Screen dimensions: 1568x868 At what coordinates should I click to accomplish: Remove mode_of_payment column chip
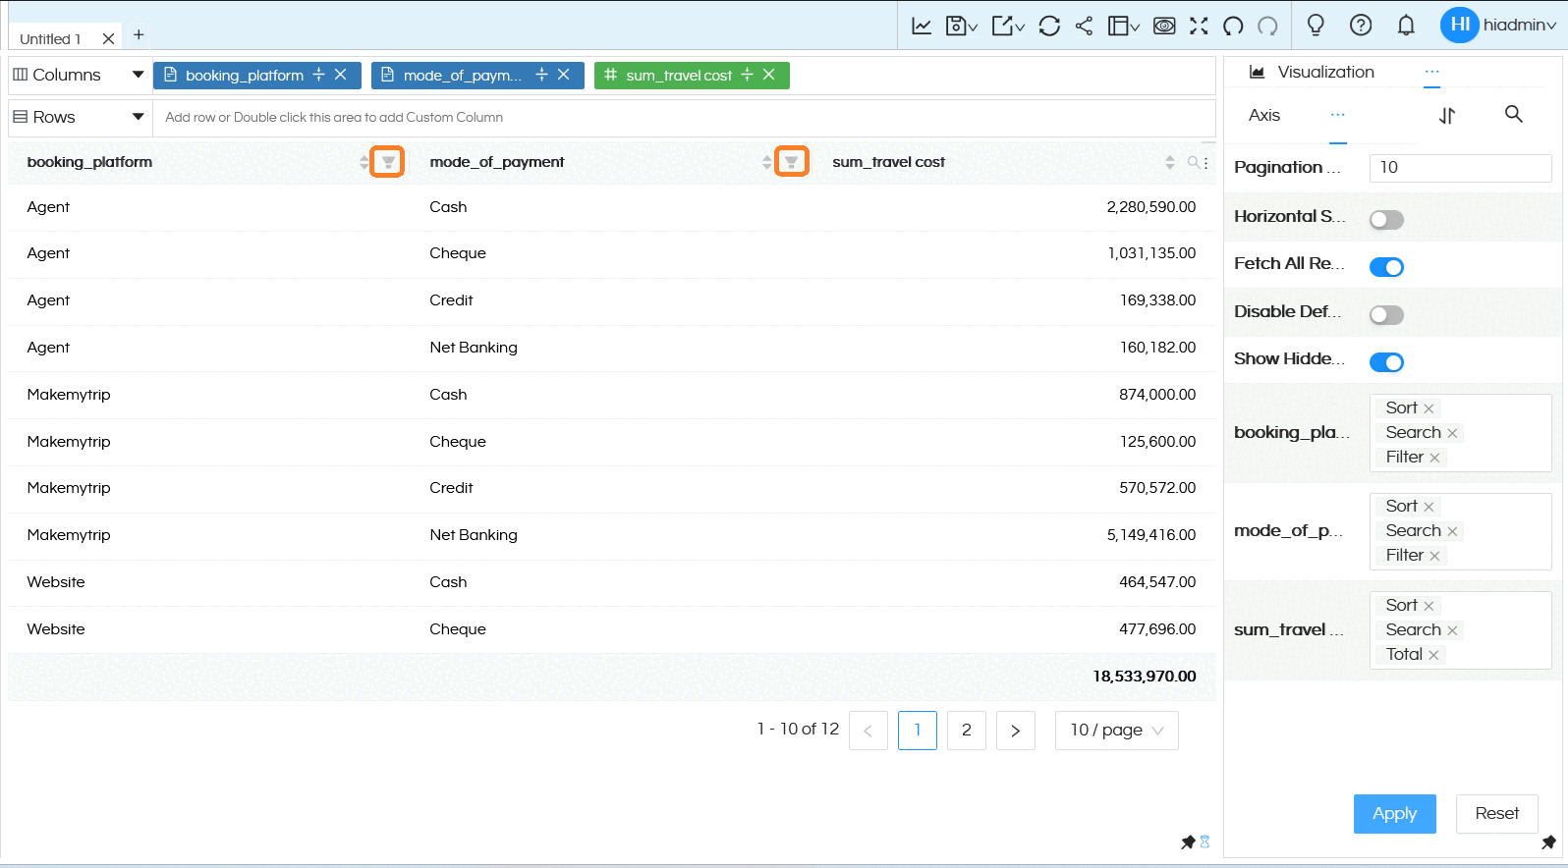[564, 75]
